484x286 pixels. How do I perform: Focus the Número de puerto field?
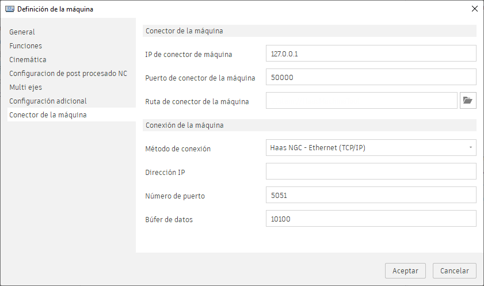371,195
